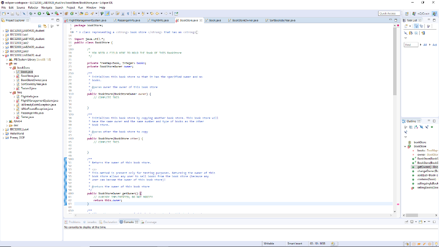Click the Back navigation arrow
Screen dimensions: 439x247
pyautogui.click(x=157, y=13)
